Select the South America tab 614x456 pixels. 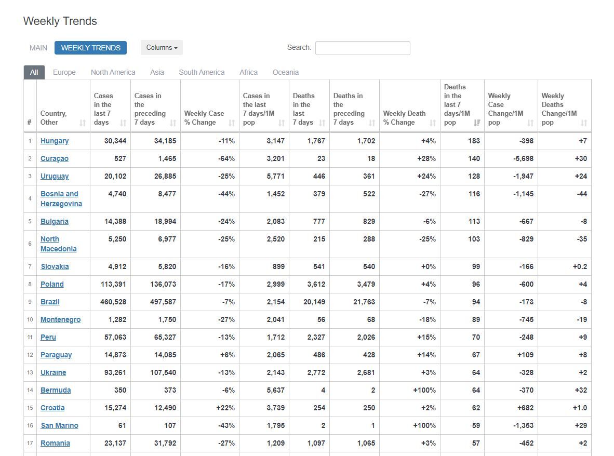pyautogui.click(x=202, y=72)
